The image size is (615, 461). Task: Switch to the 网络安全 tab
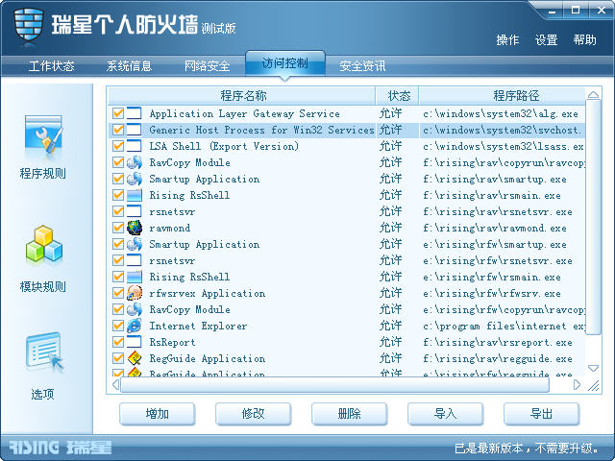tap(208, 66)
